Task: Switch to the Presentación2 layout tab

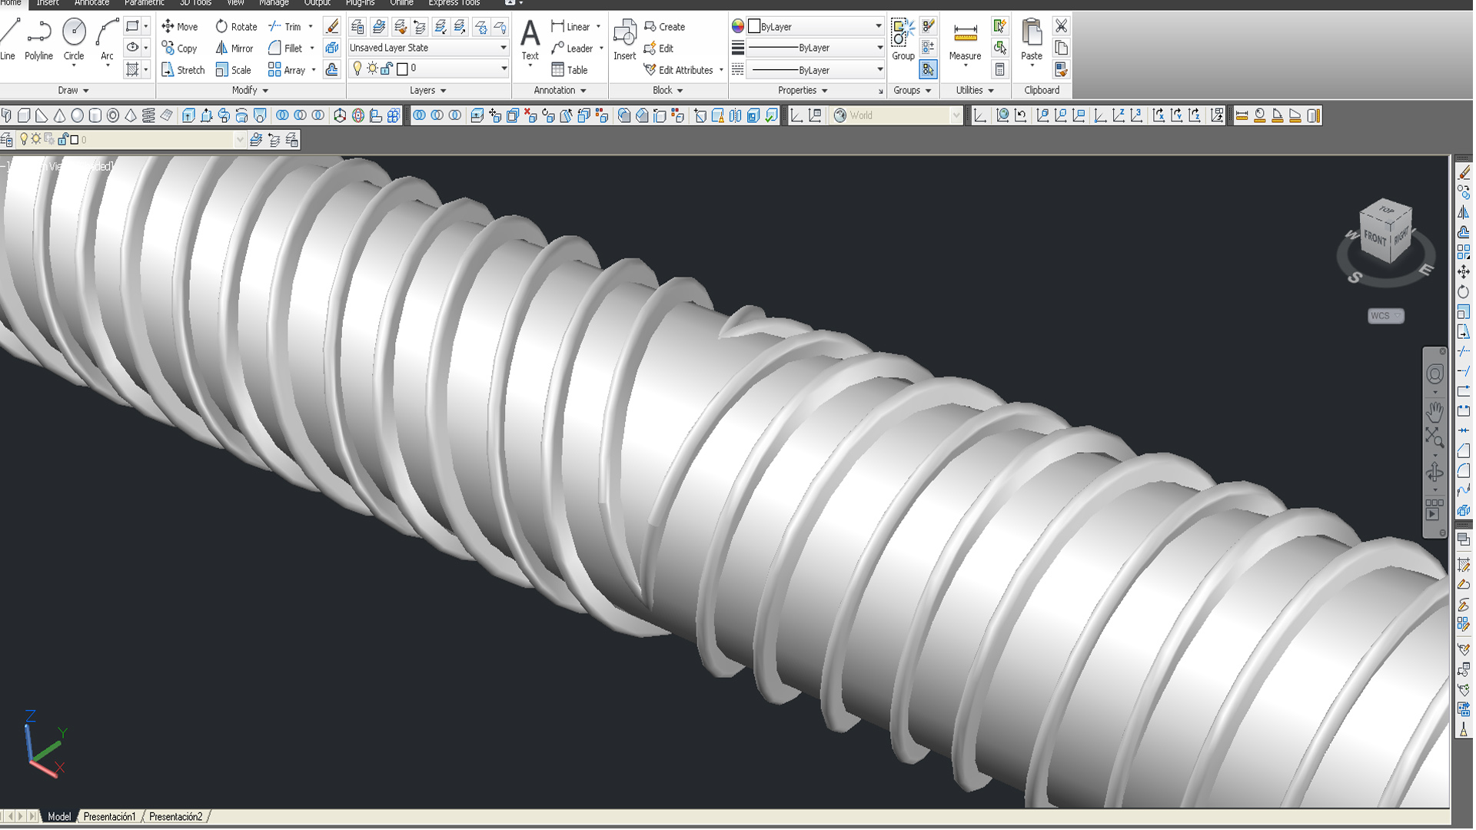Action: pos(175,816)
